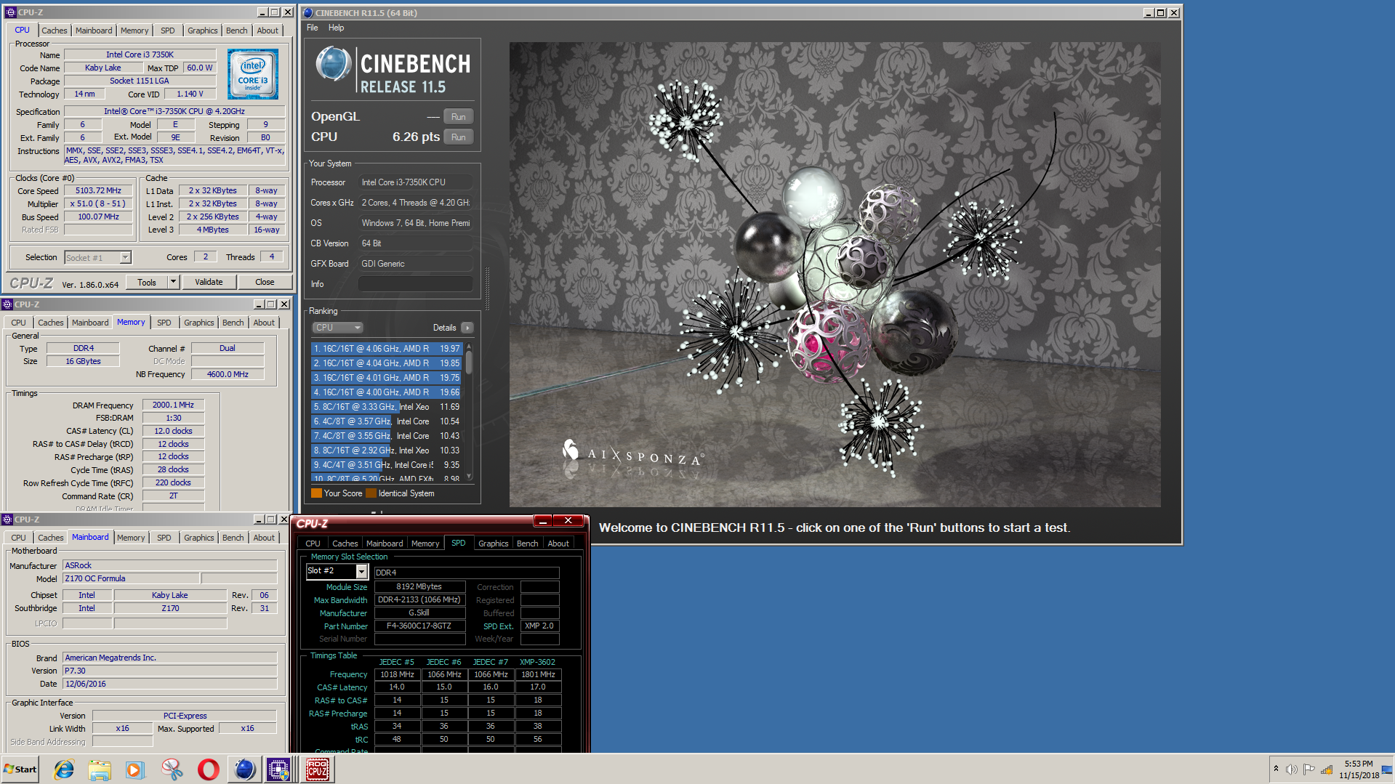Select ranking entry 4C/4T @ 3.51 GHz
The width and height of the screenshot is (1395, 784).
click(386, 465)
